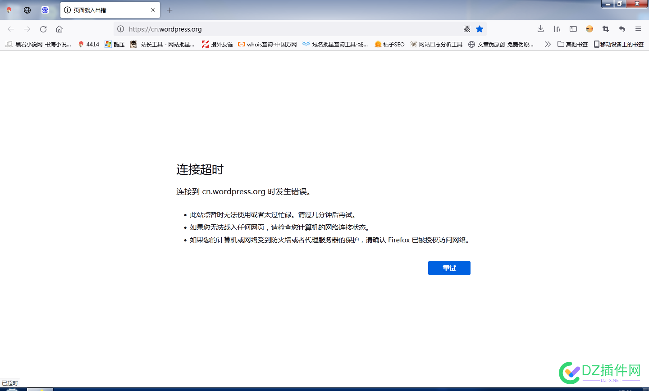Open the downloads arrow icon

pyautogui.click(x=540, y=29)
